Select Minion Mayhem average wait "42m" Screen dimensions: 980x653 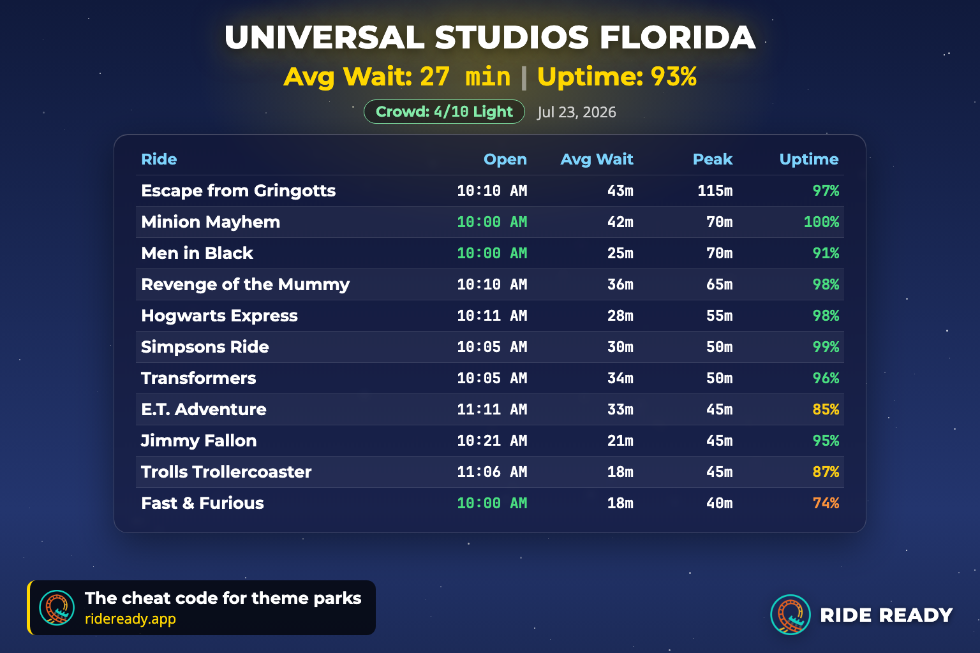[620, 222]
